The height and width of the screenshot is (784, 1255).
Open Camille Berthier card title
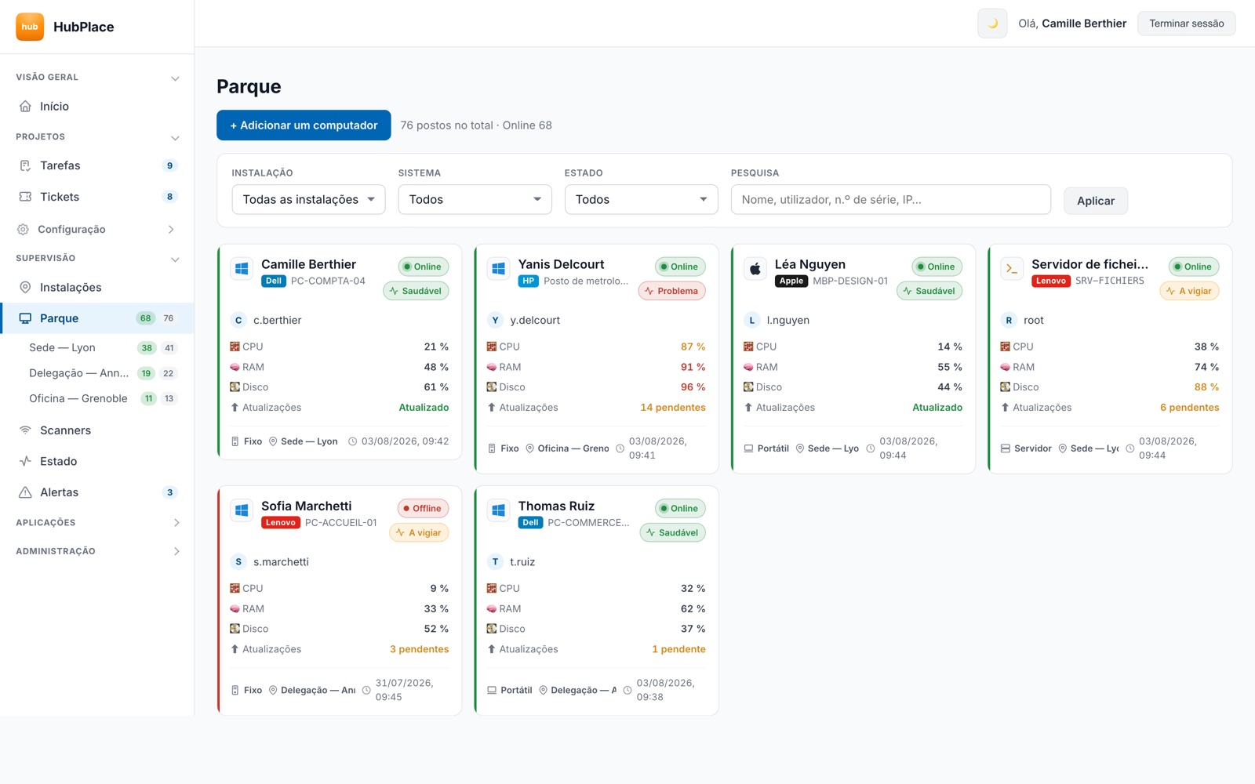[308, 264]
